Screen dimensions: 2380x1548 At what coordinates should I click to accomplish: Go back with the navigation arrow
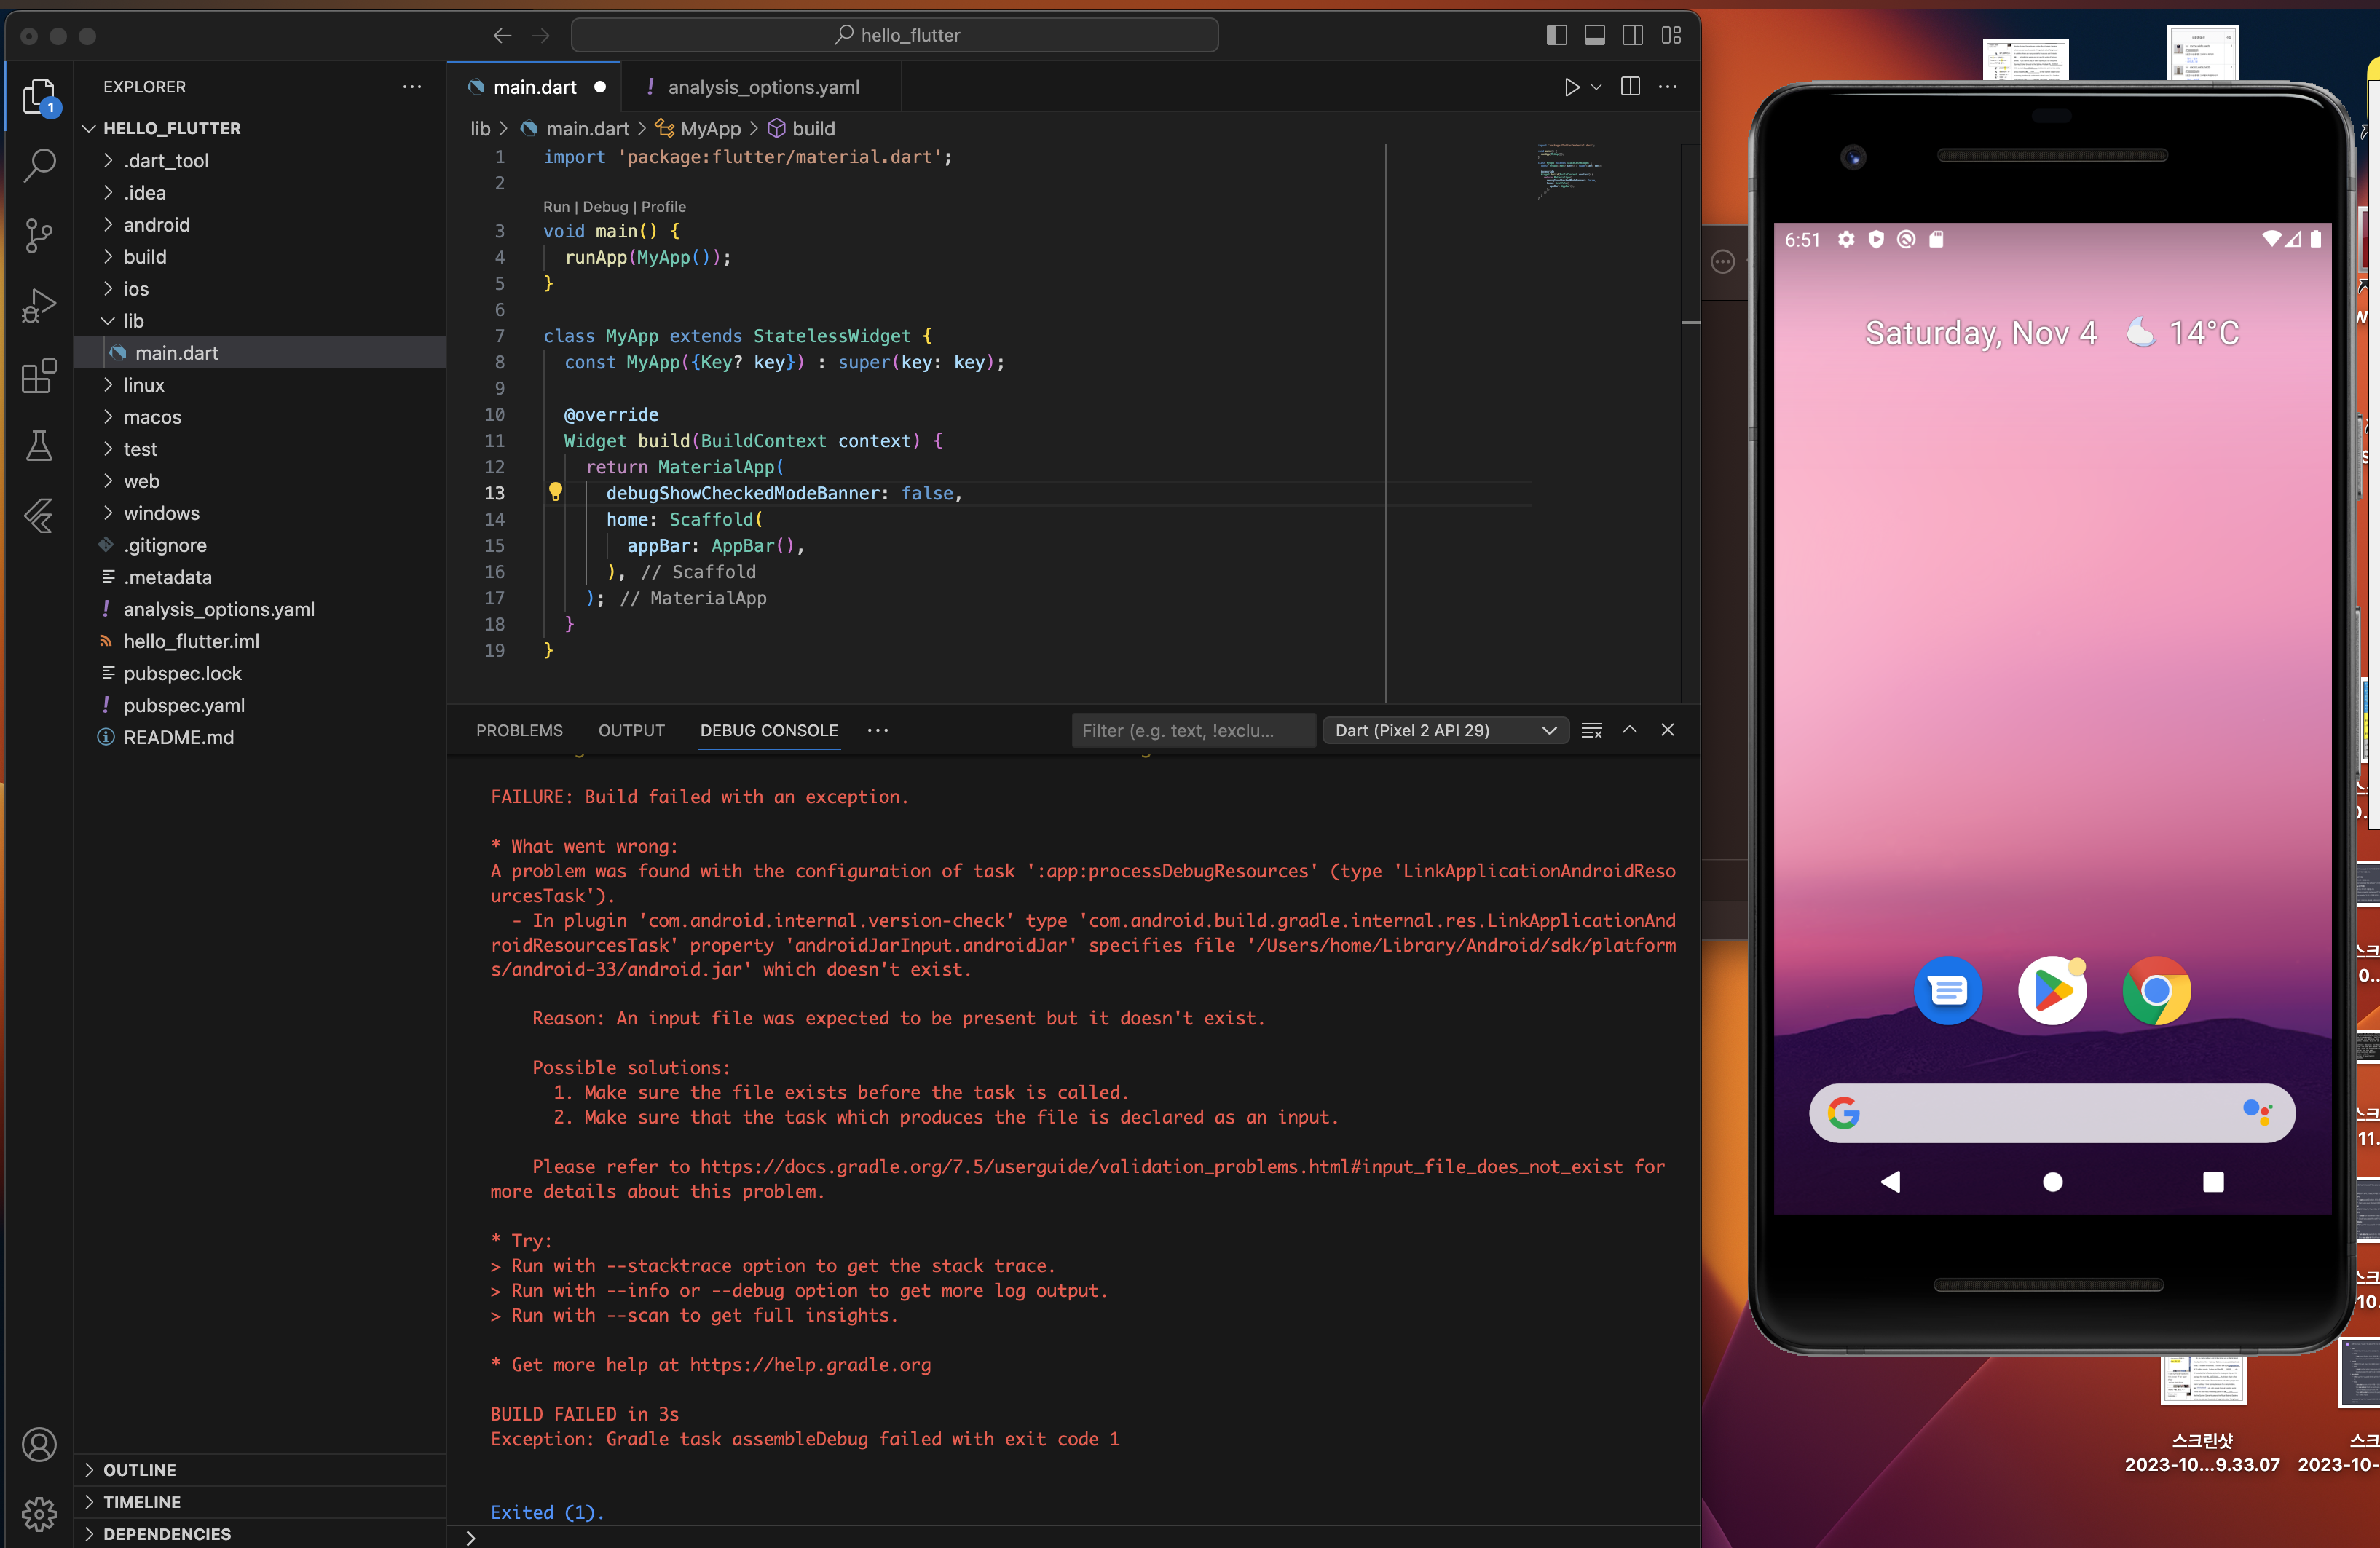click(x=502, y=35)
